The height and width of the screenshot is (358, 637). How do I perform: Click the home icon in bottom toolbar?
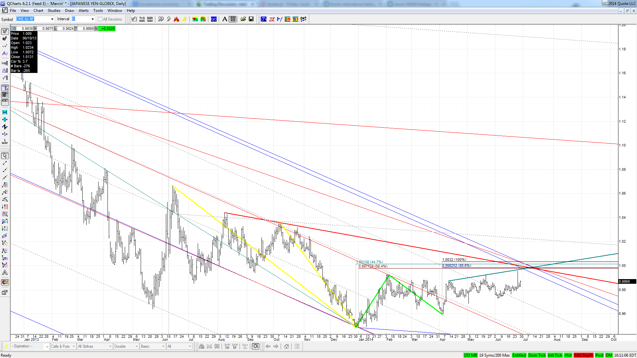(286, 346)
